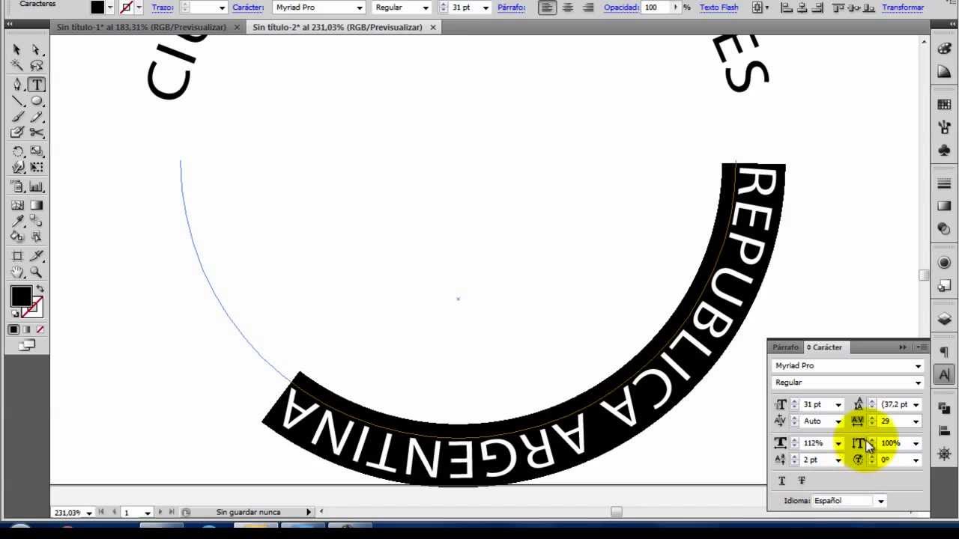Select the Zoom magnifier tool
959x539 pixels.
click(x=36, y=273)
